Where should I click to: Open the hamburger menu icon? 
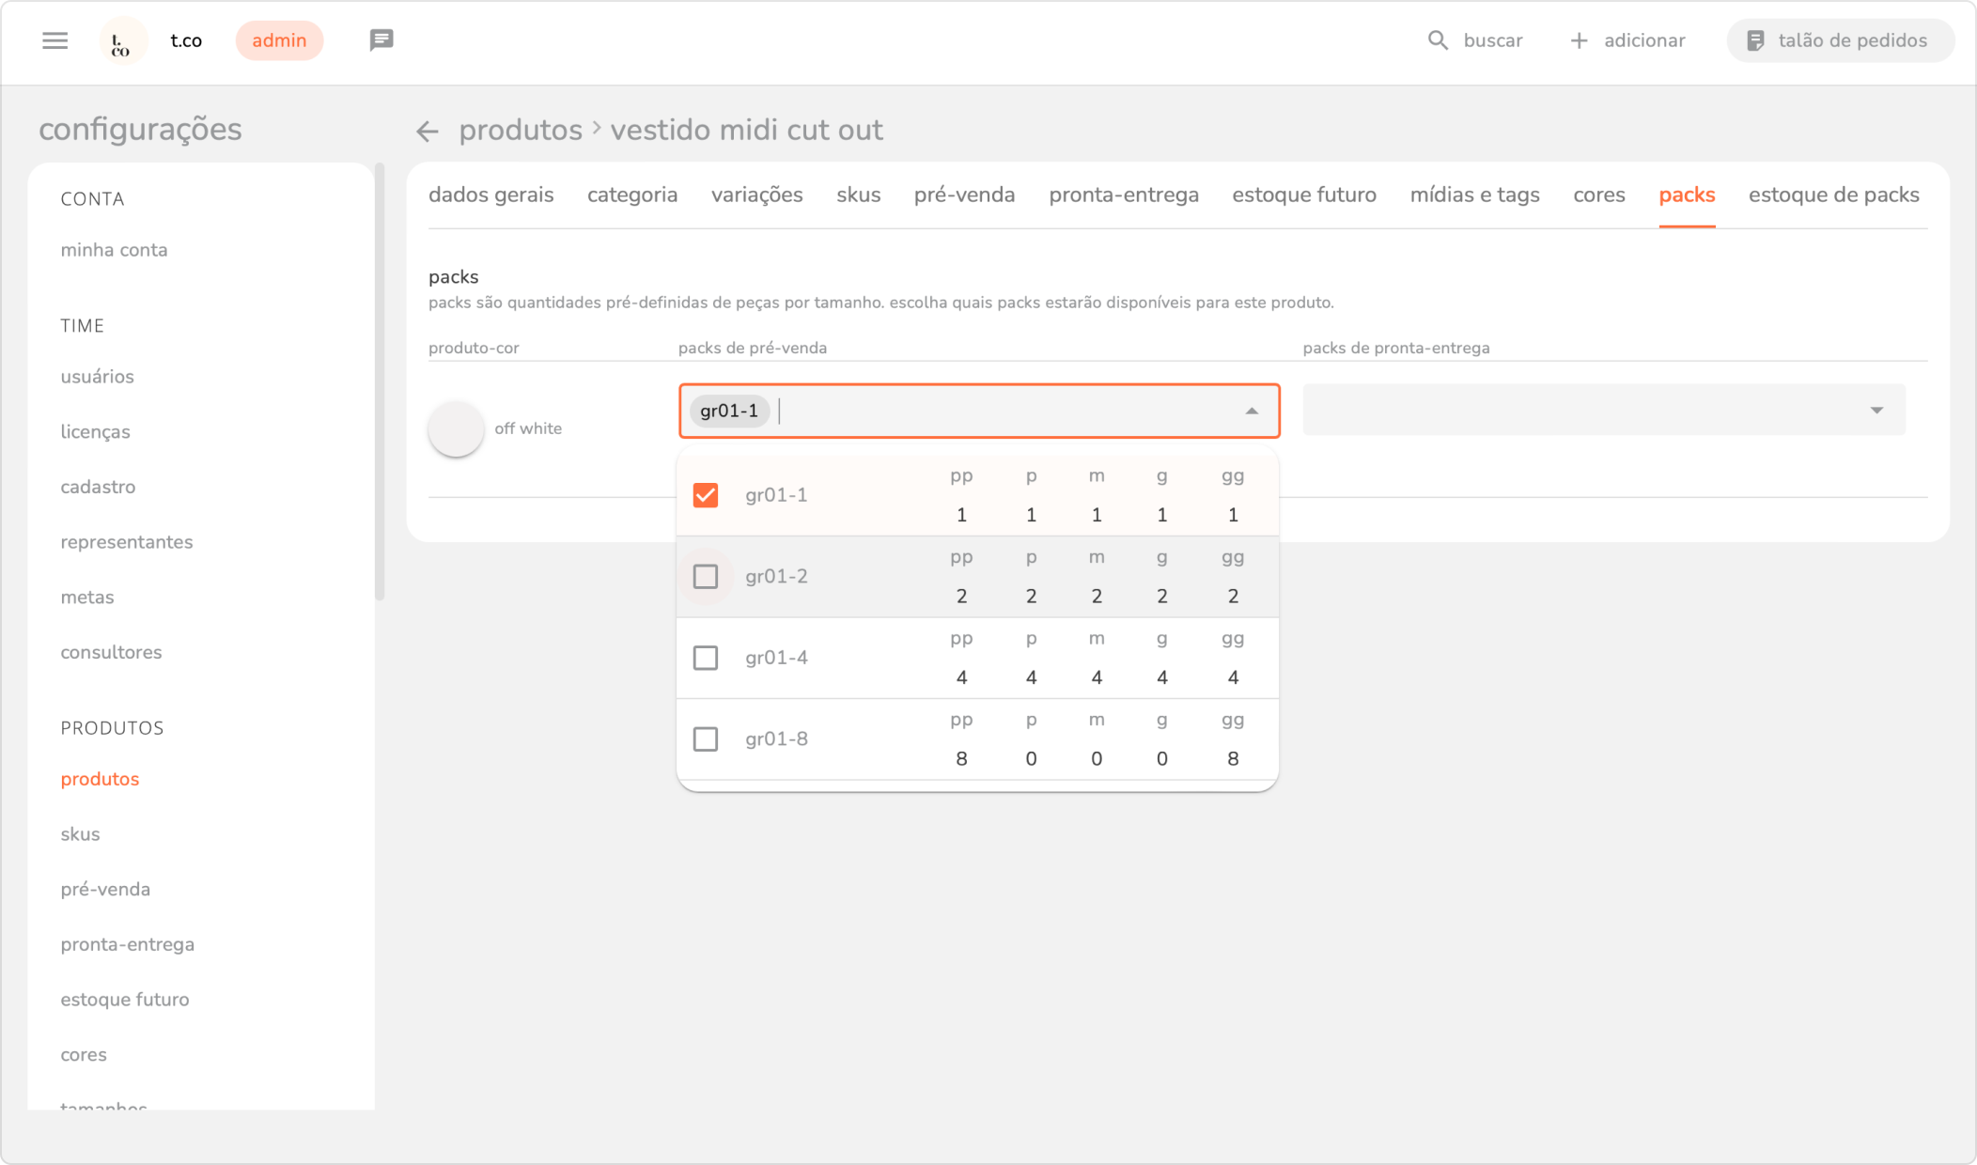[x=55, y=40]
